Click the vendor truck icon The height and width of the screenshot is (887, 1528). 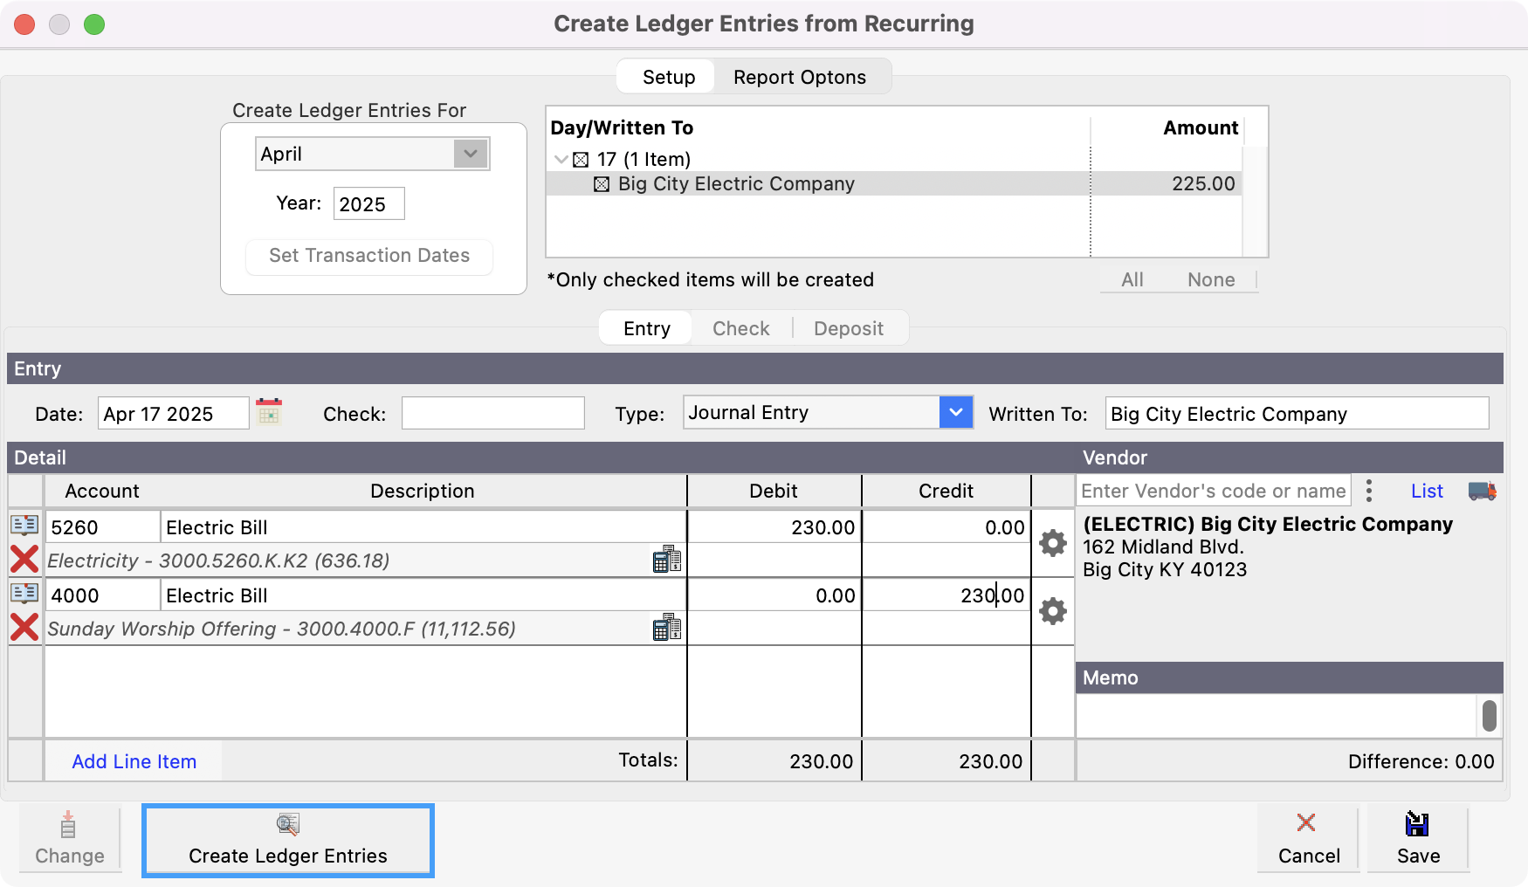1482,491
